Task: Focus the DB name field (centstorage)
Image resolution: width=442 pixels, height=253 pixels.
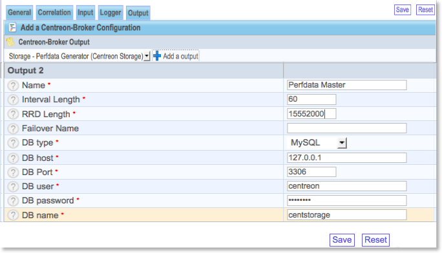Action: (347, 215)
